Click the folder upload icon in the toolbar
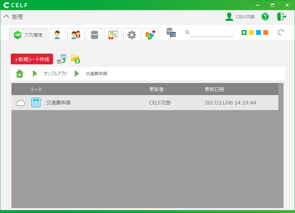The height and width of the screenshot is (213, 295). coord(76,59)
